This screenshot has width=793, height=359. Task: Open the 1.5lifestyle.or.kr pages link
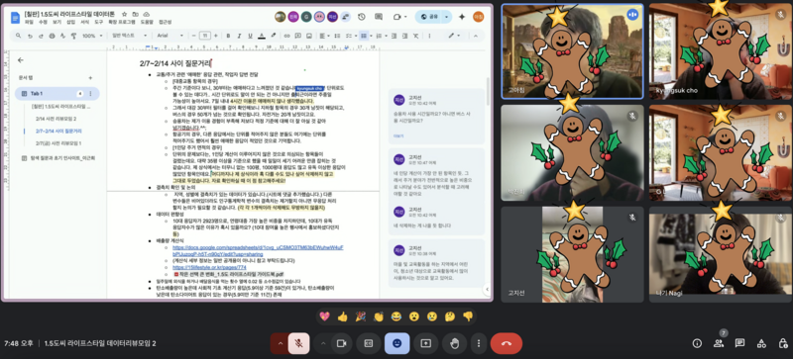coord(209,267)
